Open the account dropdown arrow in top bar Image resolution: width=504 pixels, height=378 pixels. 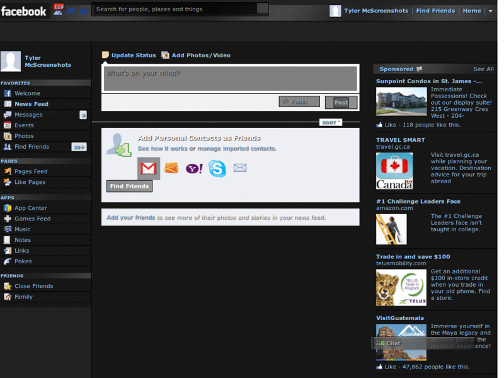click(x=491, y=11)
